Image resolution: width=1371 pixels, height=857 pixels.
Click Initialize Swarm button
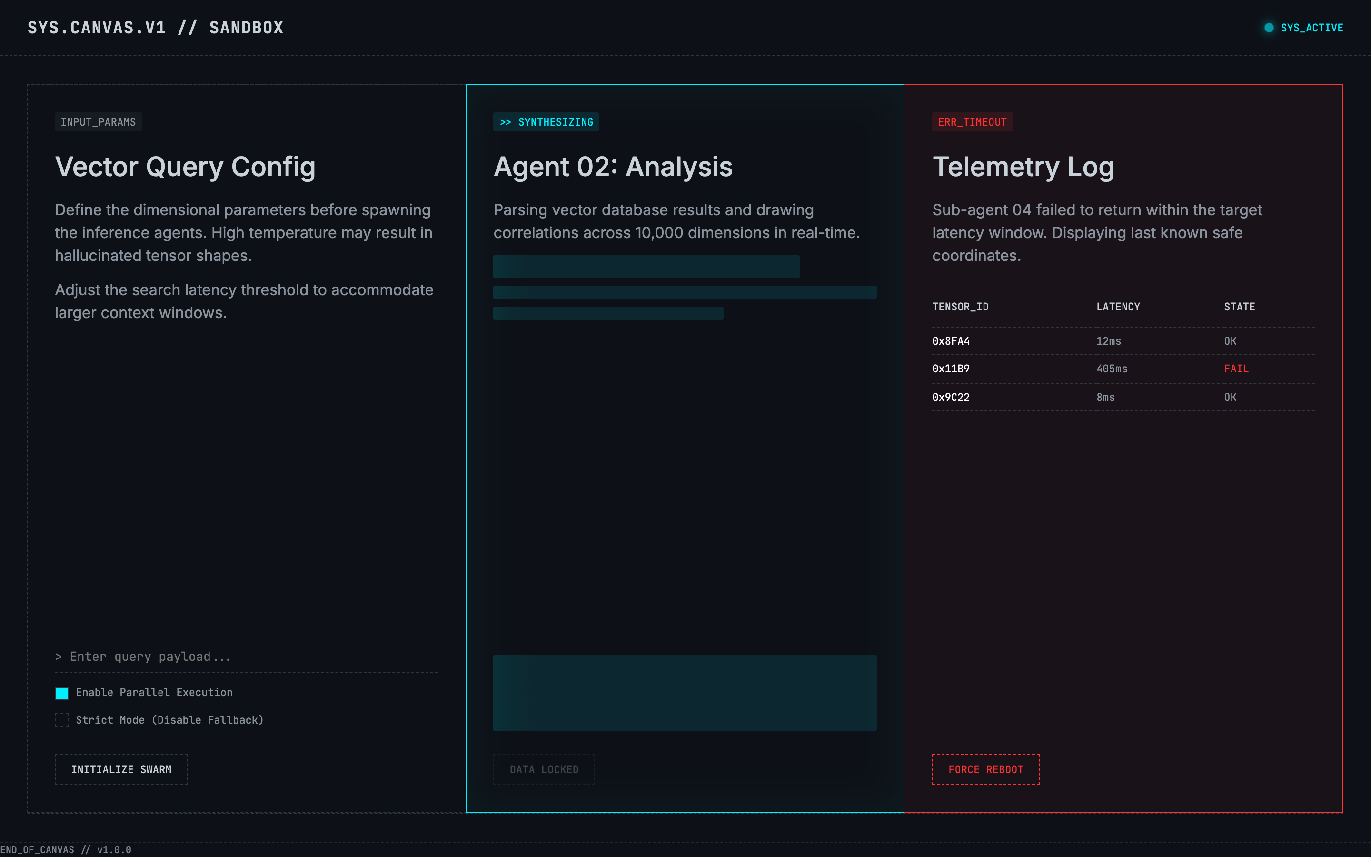[121, 769]
